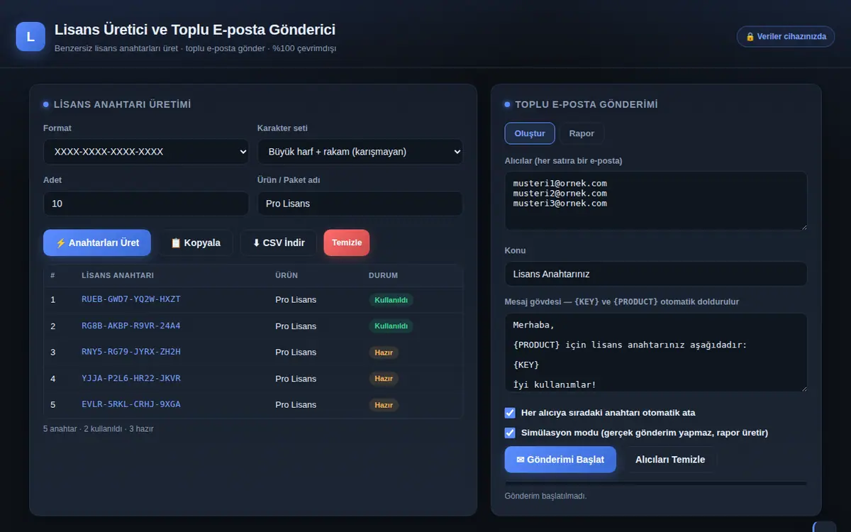851x532 pixels.
Task: Click the Kullanıldı badge in row 2
Action: coord(391,326)
